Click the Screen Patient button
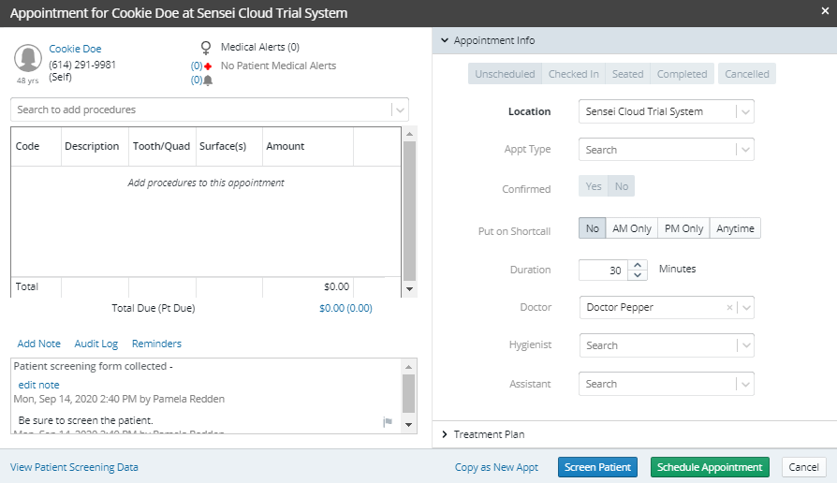Screen dimensions: 837x483 pyautogui.click(x=597, y=467)
